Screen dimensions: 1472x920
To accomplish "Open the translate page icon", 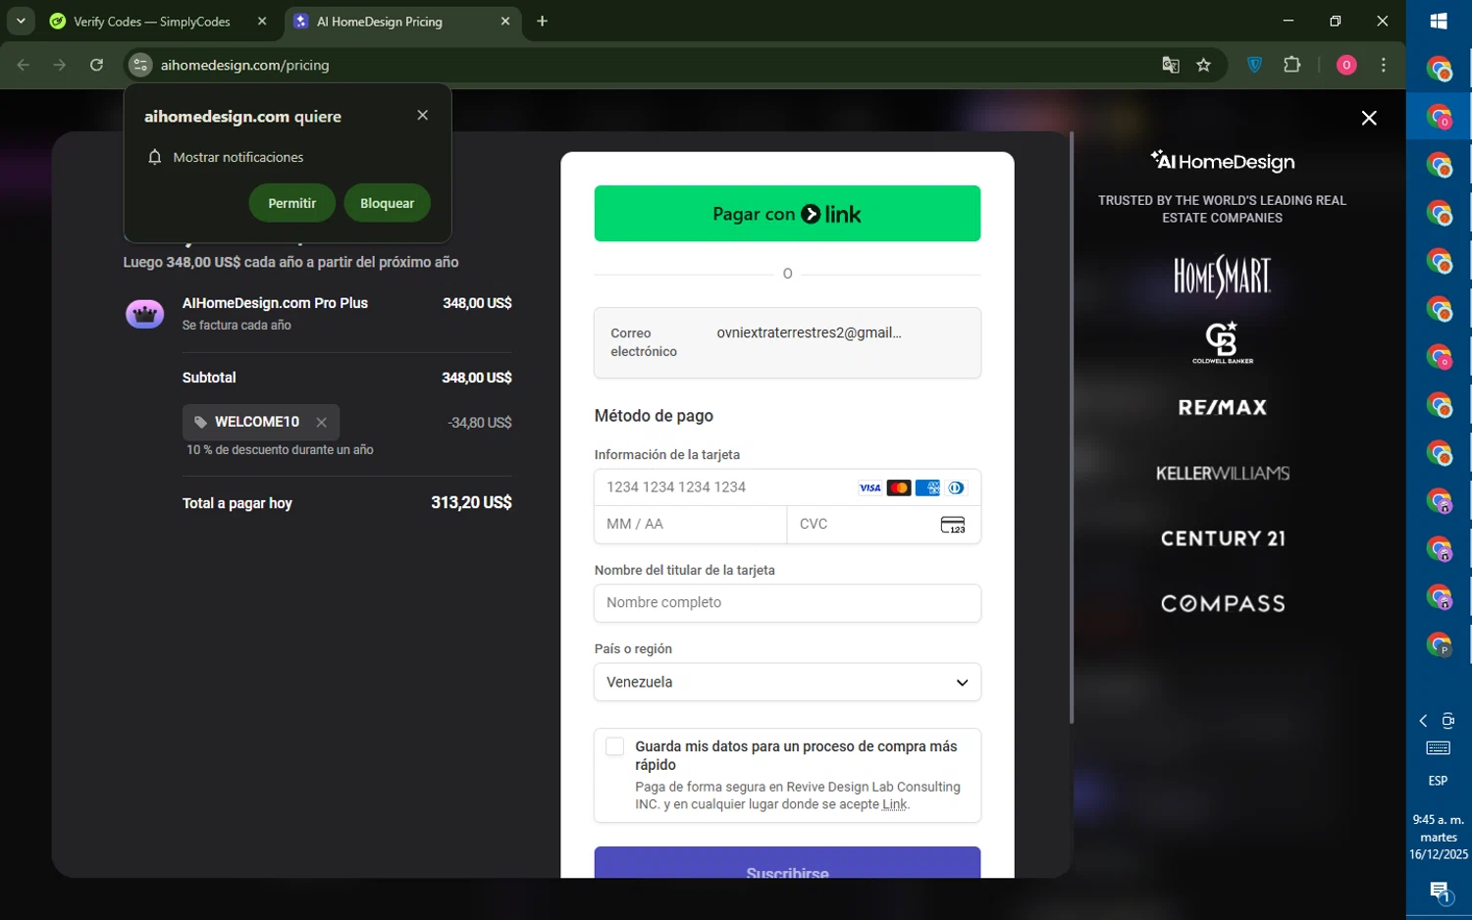I will tap(1170, 65).
